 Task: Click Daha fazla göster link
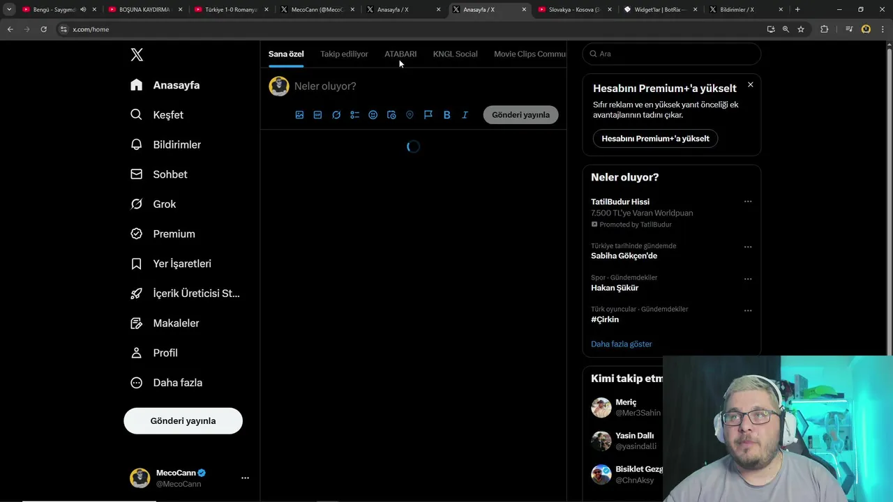(621, 344)
